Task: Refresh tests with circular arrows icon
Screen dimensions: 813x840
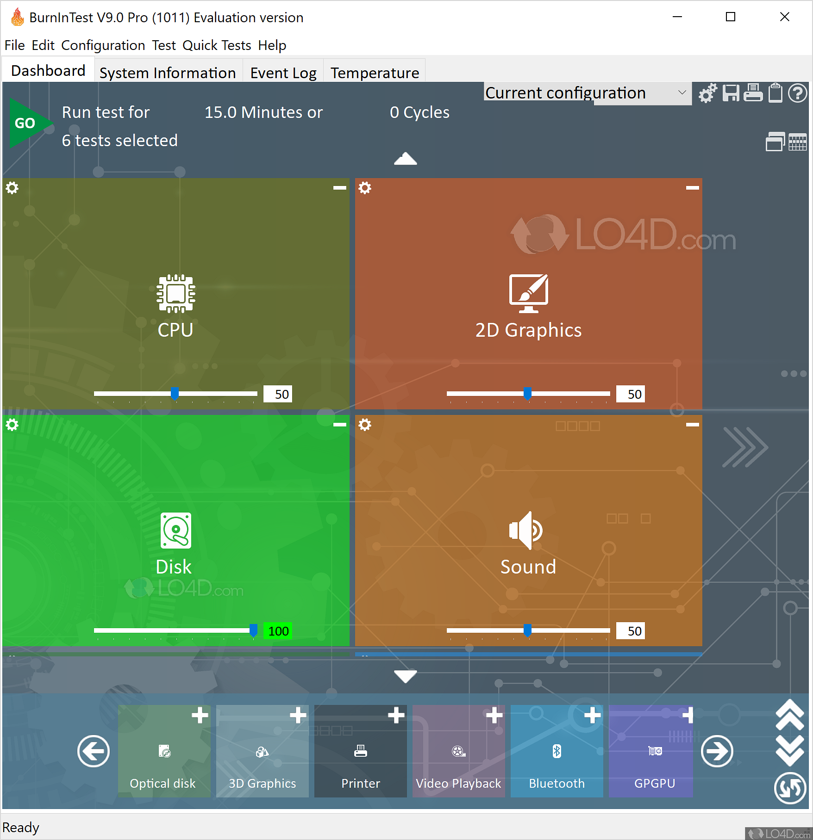Action: [790, 788]
